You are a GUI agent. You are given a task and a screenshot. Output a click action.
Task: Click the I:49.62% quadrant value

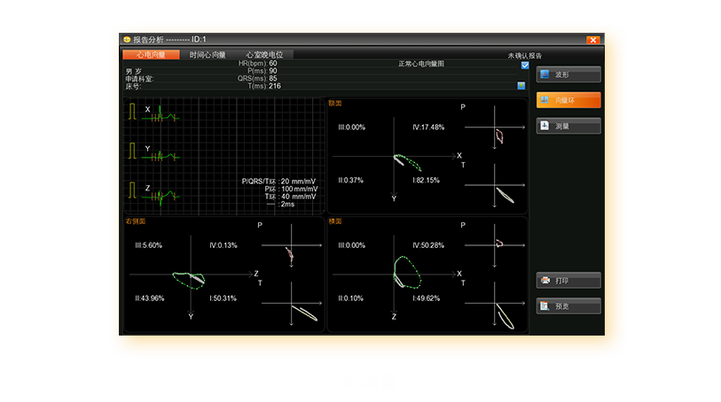pos(427,298)
